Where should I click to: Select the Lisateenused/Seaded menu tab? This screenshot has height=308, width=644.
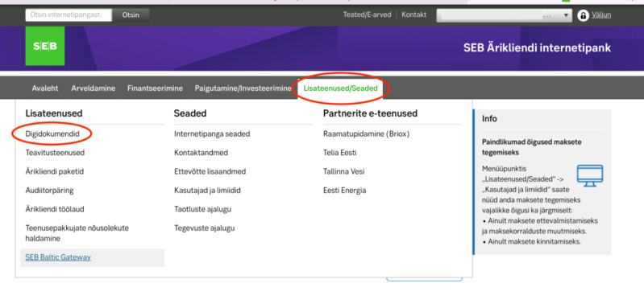[340, 88]
